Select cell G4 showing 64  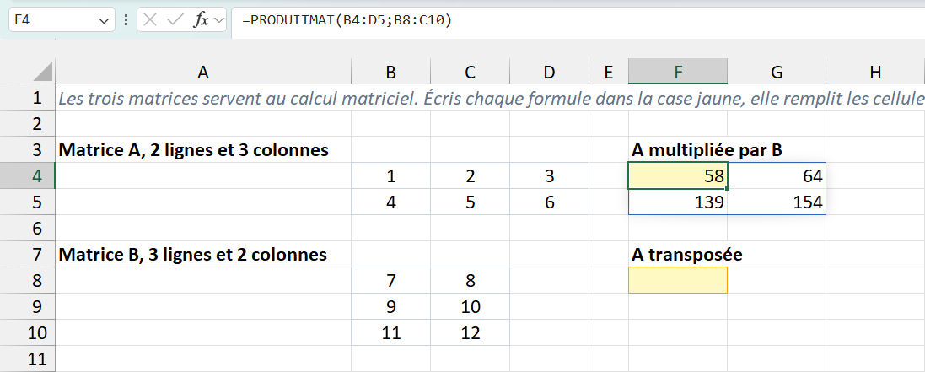[777, 176]
